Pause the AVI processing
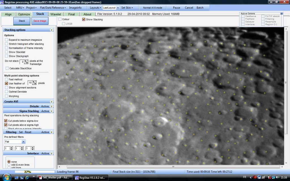290x181 pixels. (x=177, y=8)
